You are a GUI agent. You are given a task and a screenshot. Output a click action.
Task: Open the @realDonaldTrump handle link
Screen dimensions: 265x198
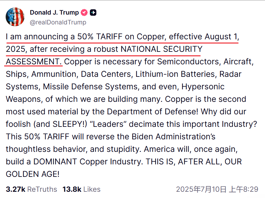[x=58, y=22]
